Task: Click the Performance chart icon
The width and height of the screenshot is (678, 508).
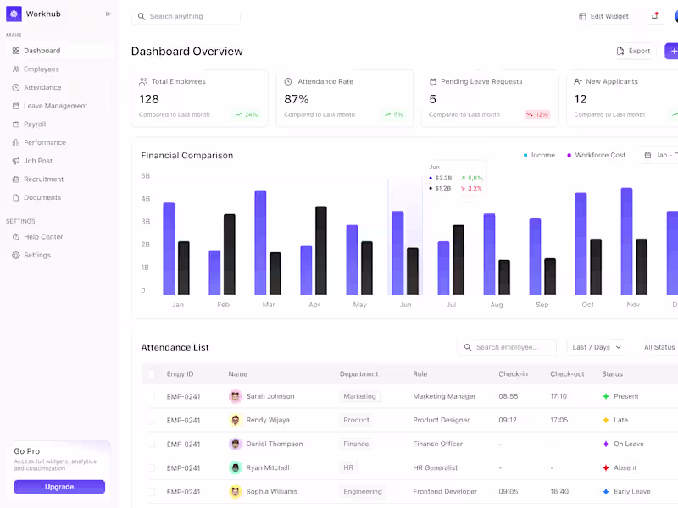Action: click(x=15, y=142)
